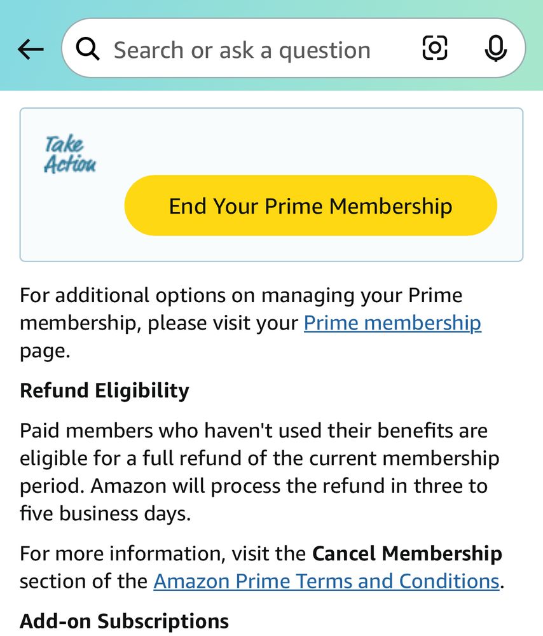
Task: Tap the back arrow in header
Action: 31,50
